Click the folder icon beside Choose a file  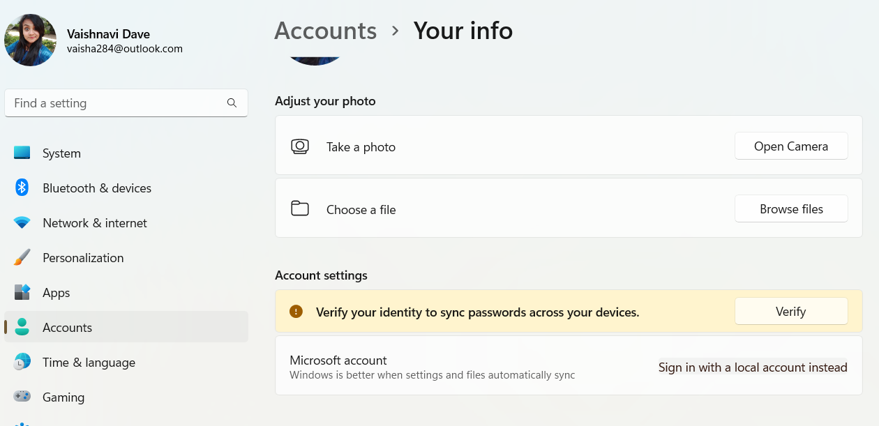pyautogui.click(x=300, y=208)
